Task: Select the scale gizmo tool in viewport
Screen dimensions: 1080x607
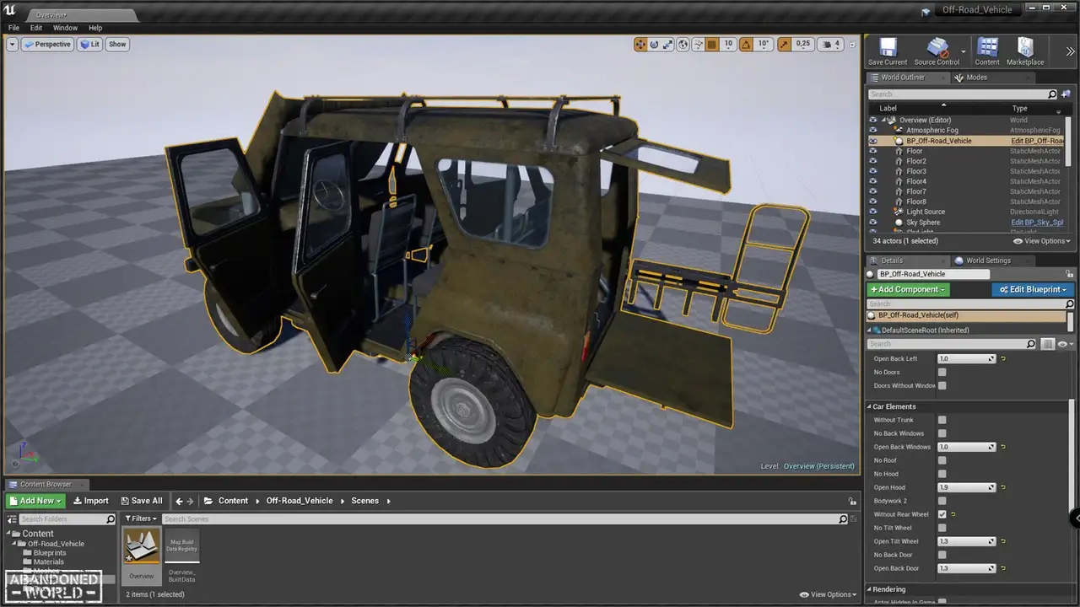Action: 668,45
